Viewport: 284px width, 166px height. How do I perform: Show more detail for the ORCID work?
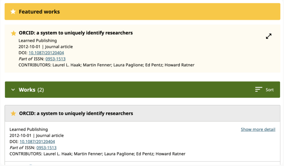[258, 129]
